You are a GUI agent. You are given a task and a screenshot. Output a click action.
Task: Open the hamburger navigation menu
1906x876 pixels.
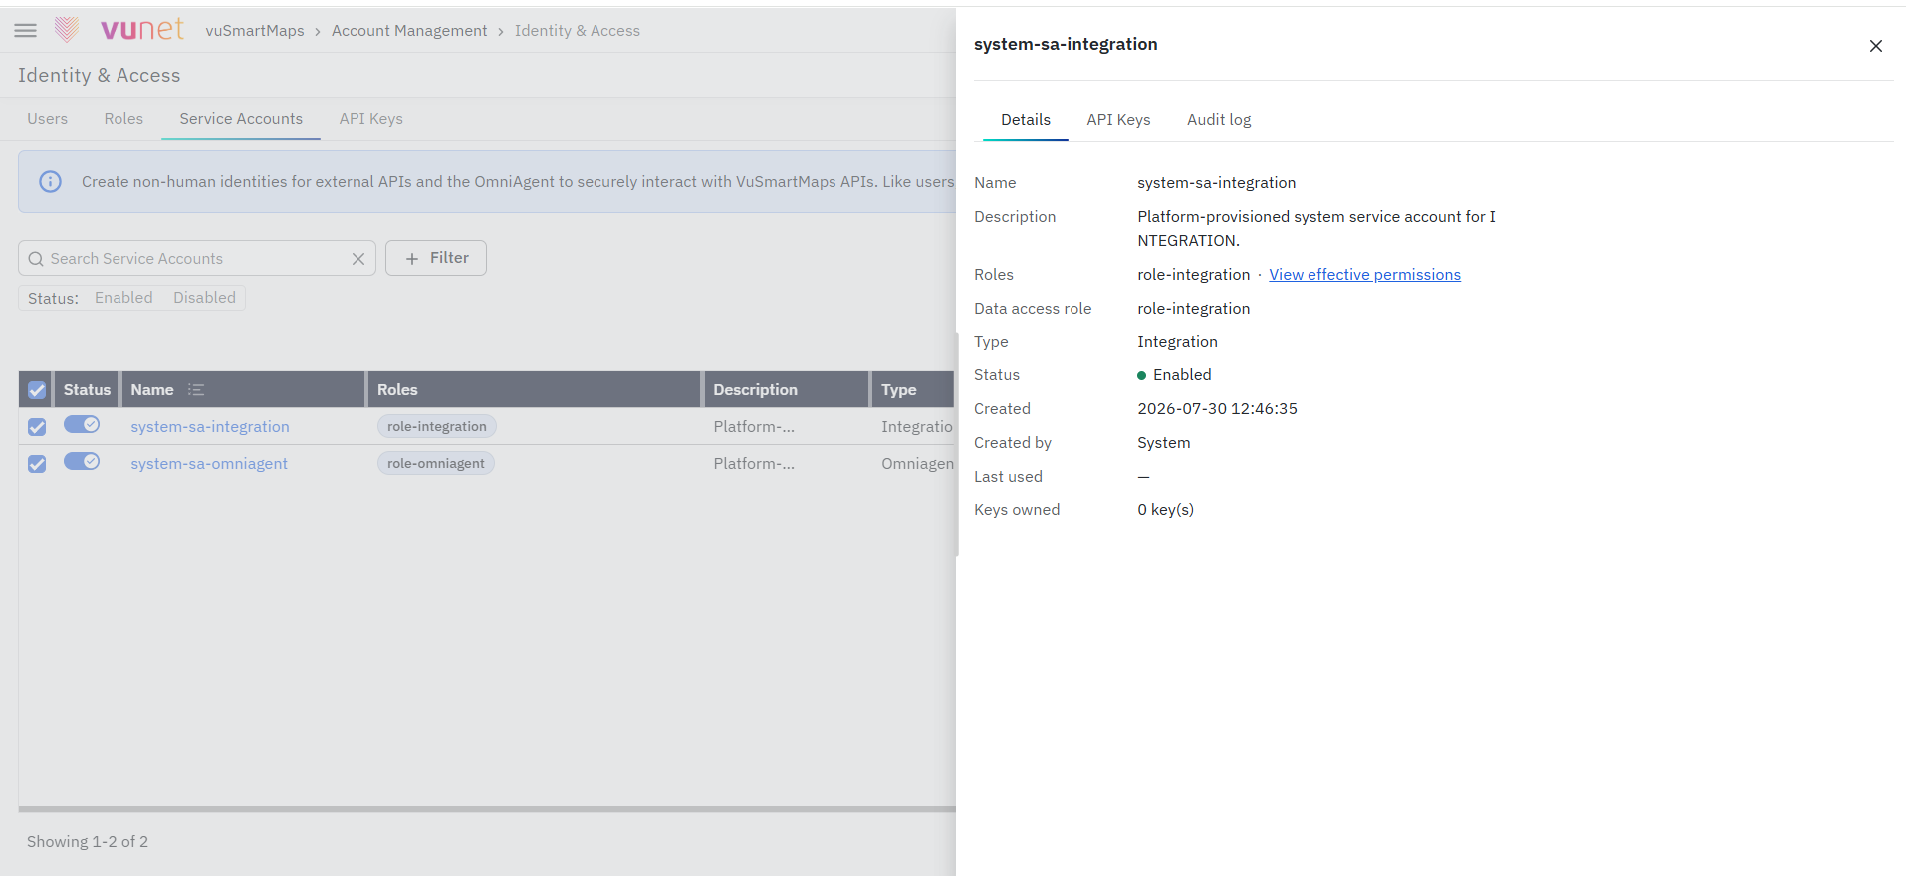click(x=26, y=31)
